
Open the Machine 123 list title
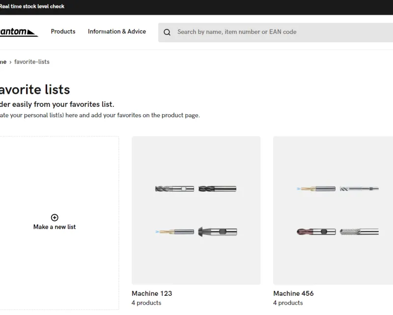pos(152,293)
